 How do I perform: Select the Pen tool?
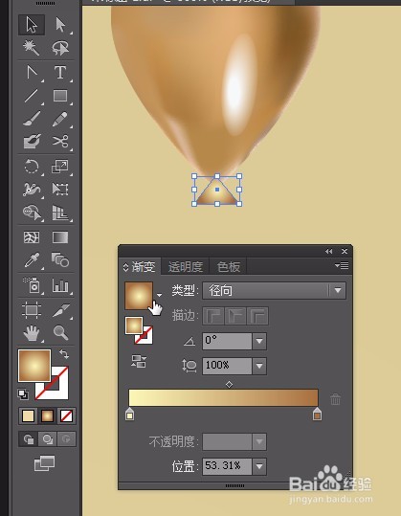32,72
